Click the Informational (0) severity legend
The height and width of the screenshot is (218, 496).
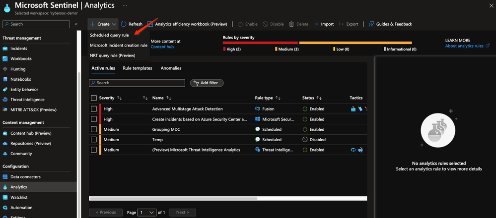tap(400, 49)
